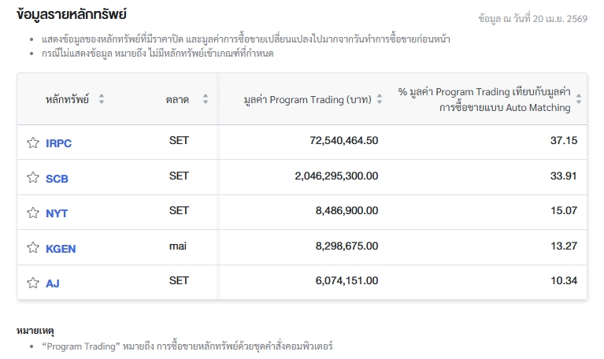Sort by มูลค่า Program Trading (บาท) arrows
604x359 pixels.
tap(380, 99)
